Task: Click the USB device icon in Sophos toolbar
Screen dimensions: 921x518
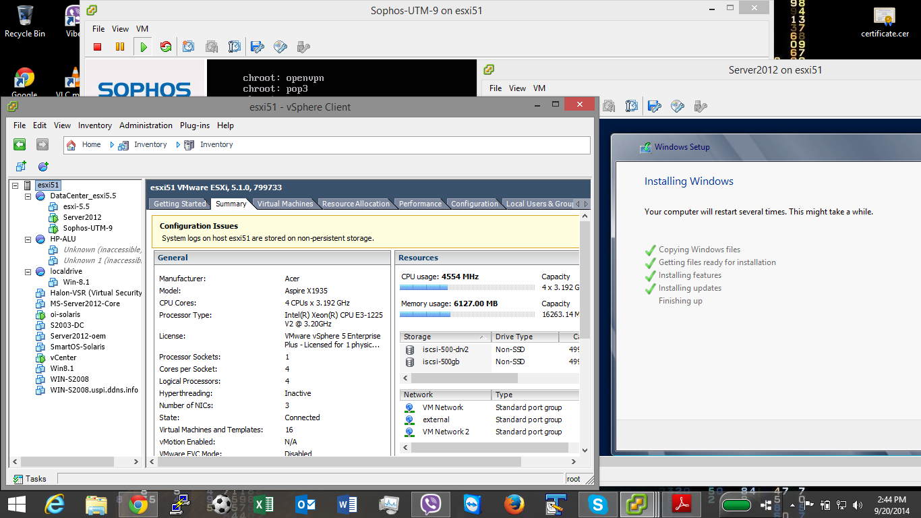Action: point(303,47)
